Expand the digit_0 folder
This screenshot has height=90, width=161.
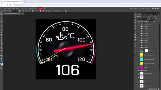pos(140,47)
